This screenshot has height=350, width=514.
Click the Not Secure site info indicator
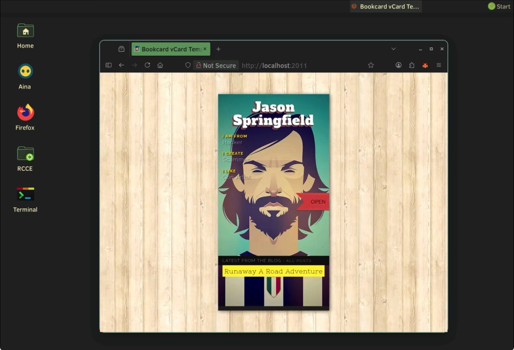point(216,65)
